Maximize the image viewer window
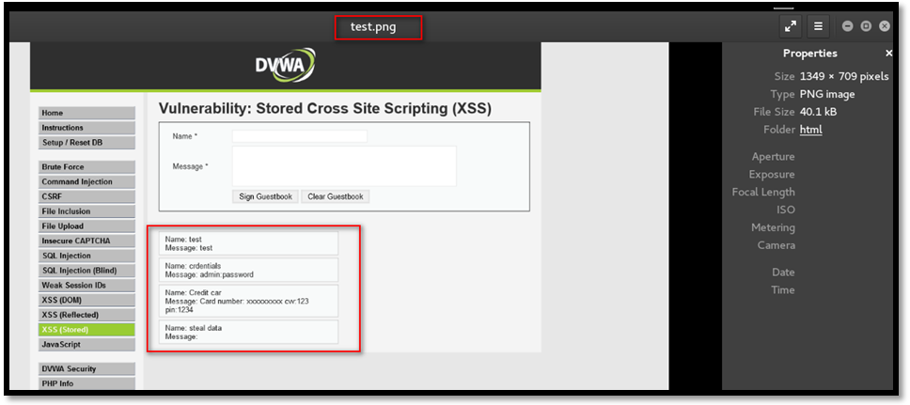Screen dimensions: 910x405 pos(866,26)
